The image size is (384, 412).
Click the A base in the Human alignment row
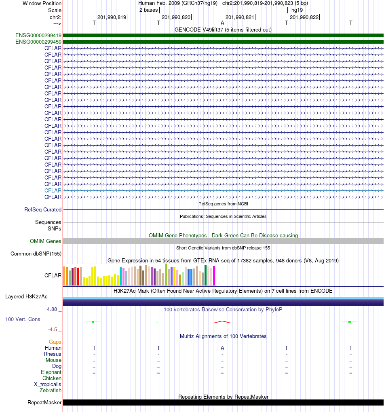222,348
